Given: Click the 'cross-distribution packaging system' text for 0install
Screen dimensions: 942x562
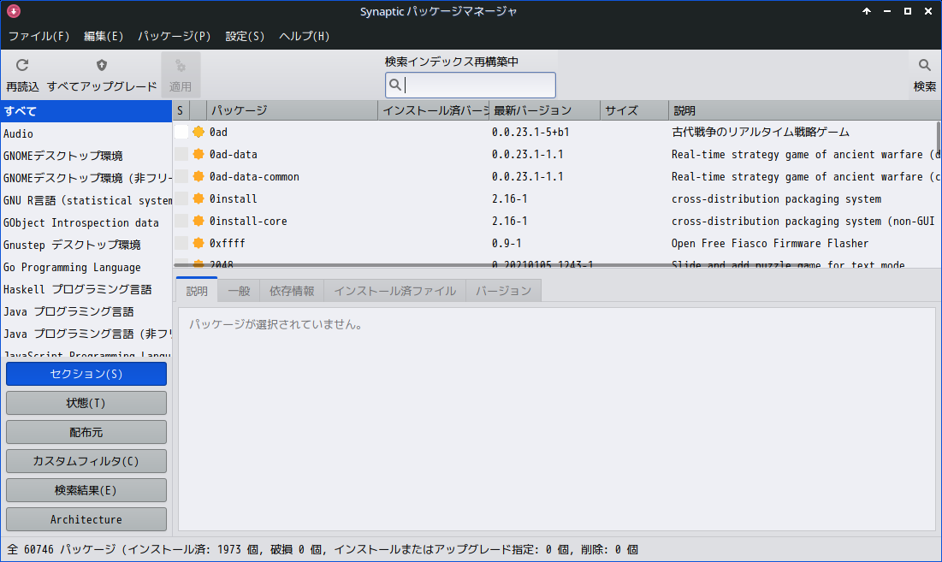Looking at the screenshot, I should (x=776, y=198).
